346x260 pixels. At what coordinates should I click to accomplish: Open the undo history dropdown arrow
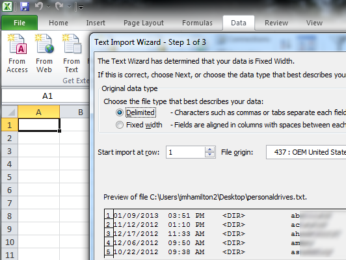pos(49,7)
